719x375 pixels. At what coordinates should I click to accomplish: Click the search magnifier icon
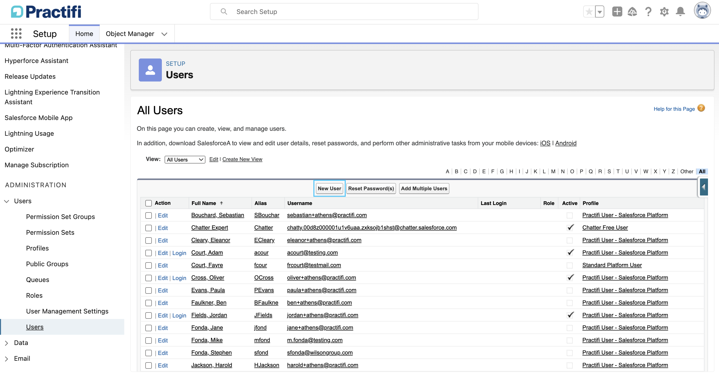(x=224, y=12)
